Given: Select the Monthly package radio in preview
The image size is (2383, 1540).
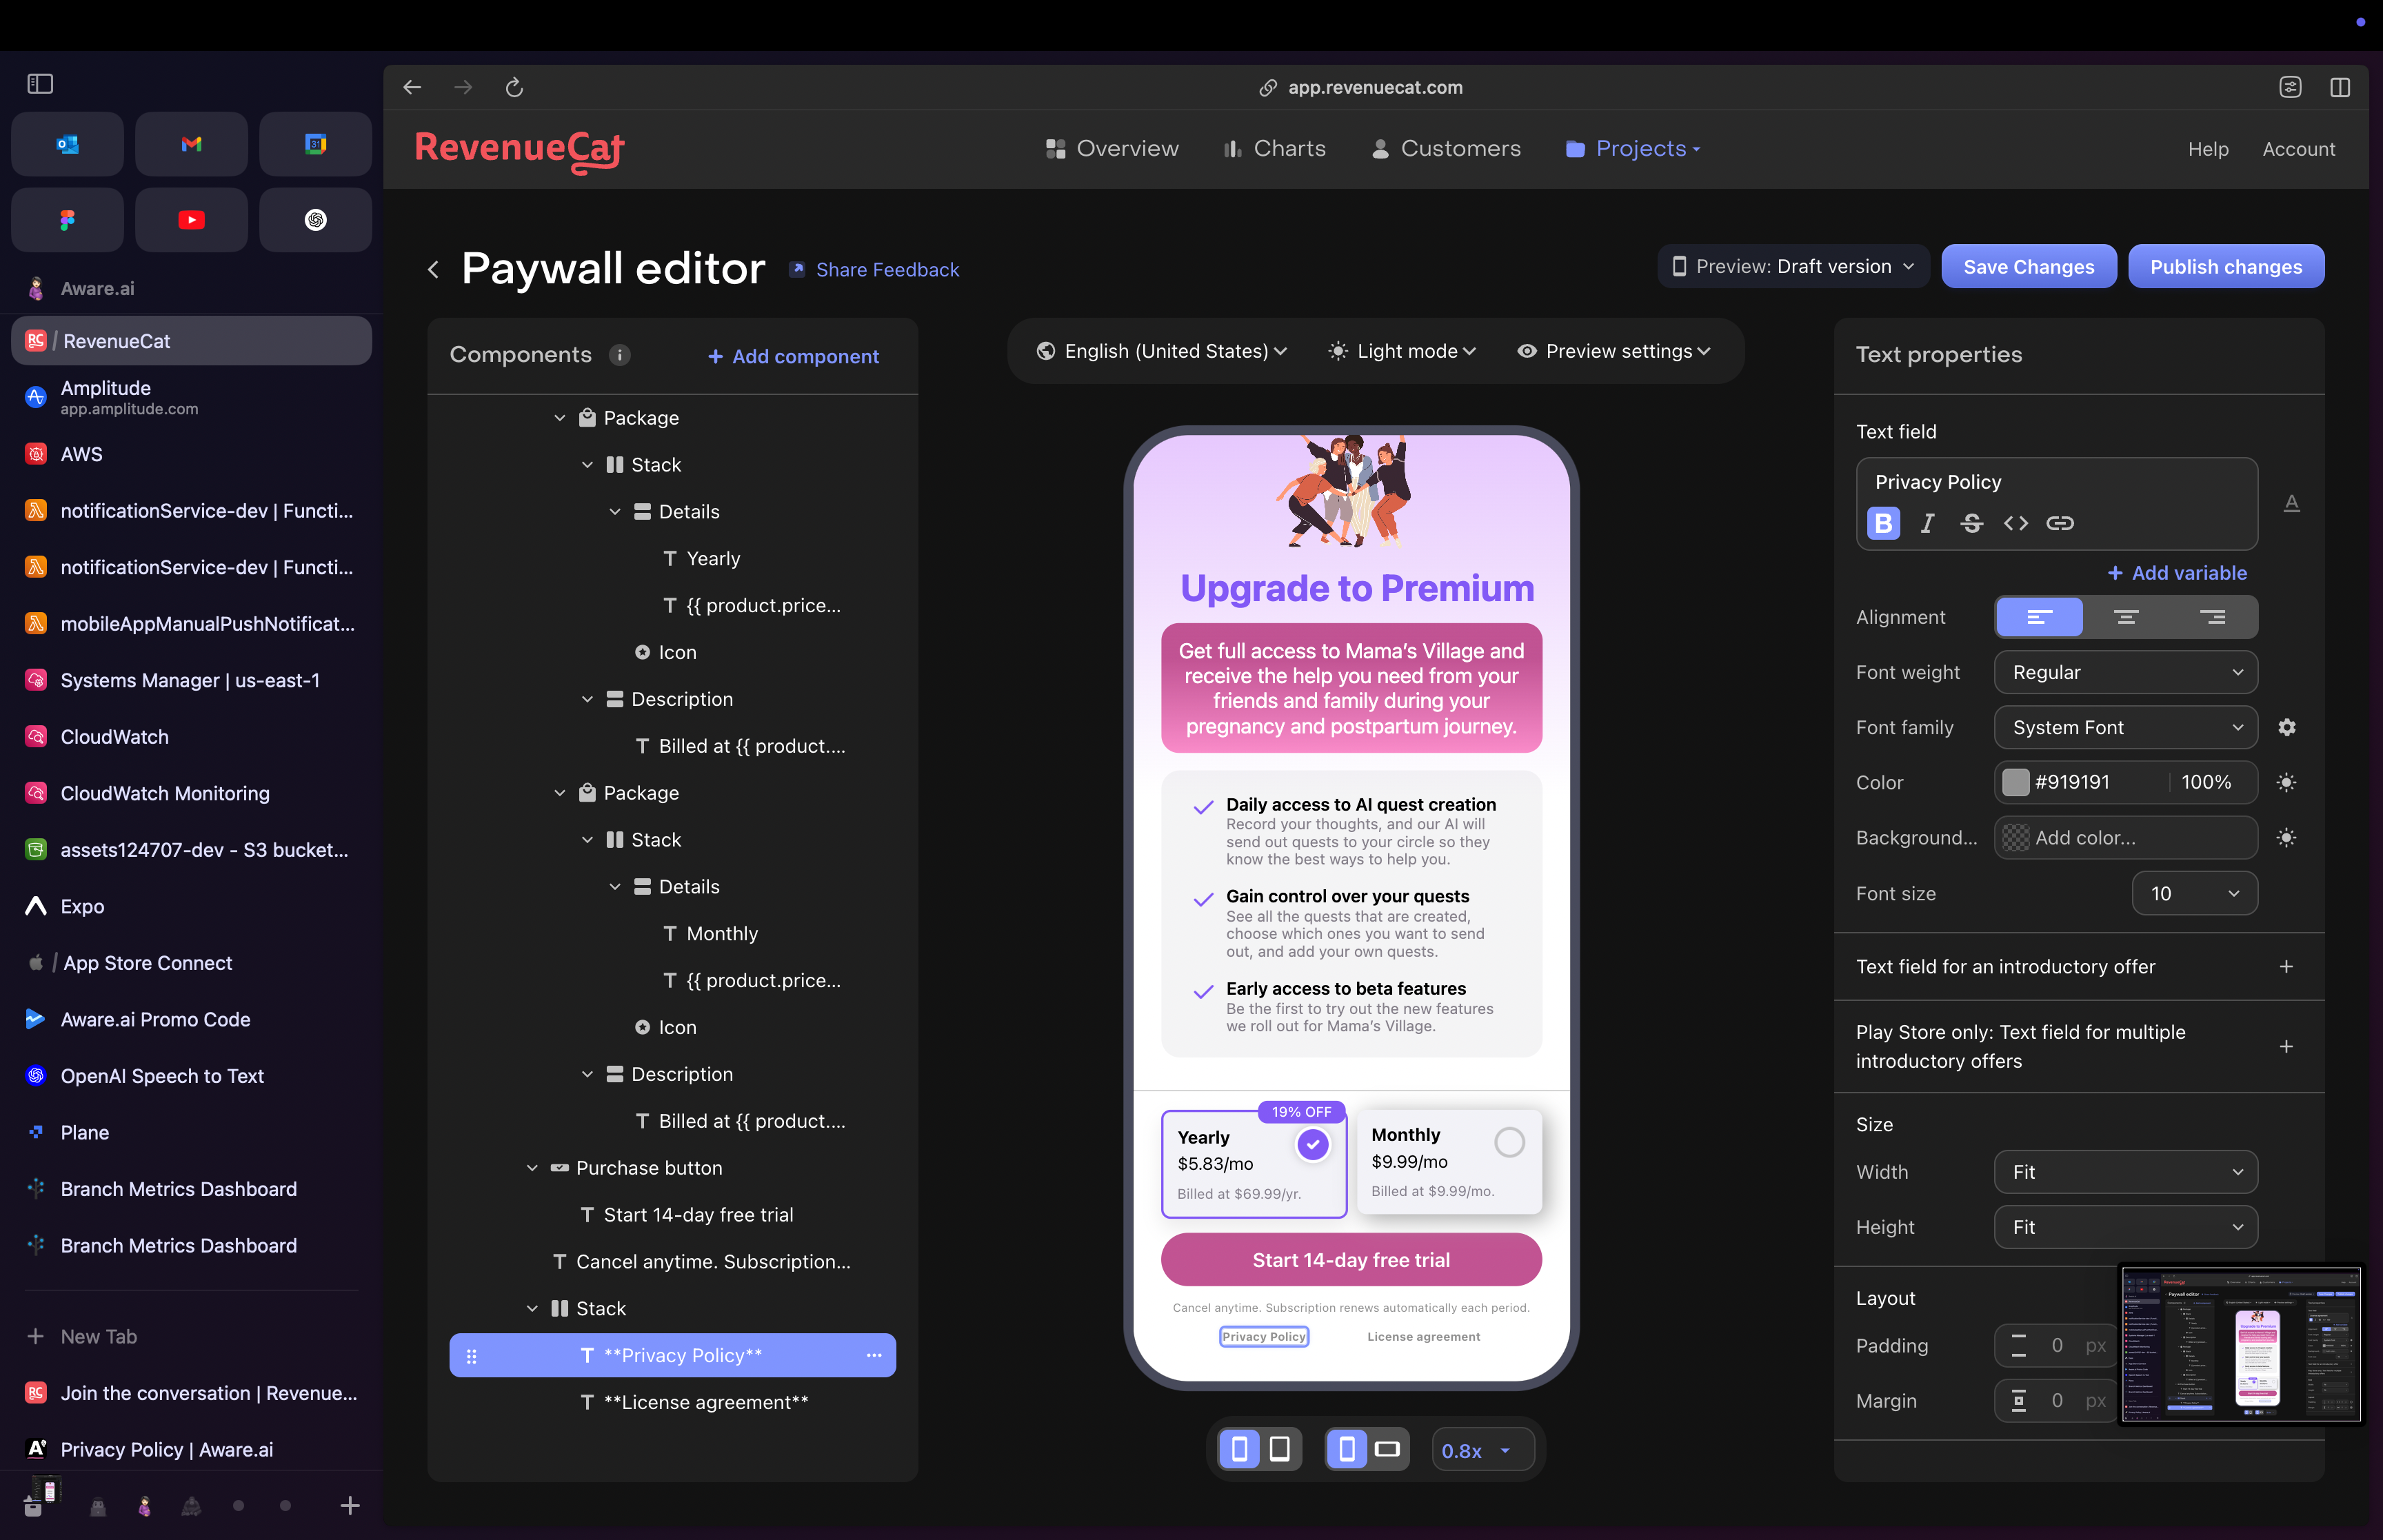Looking at the screenshot, I should tap(1509, 1142).
